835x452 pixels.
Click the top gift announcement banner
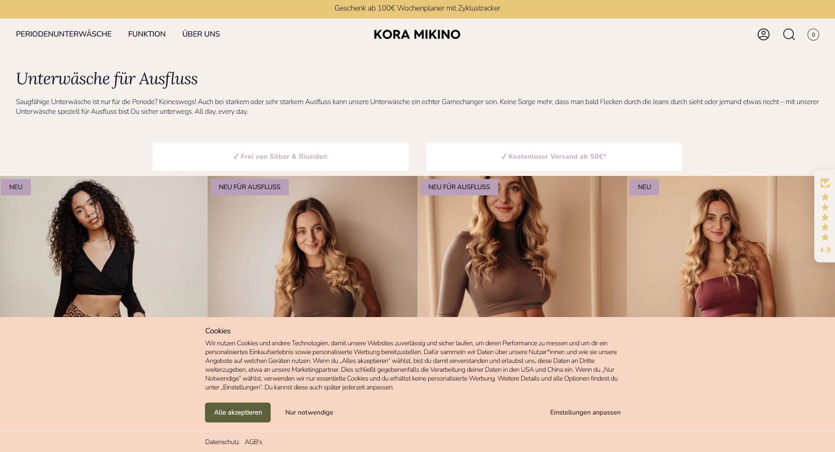click(x=417, y=8)
